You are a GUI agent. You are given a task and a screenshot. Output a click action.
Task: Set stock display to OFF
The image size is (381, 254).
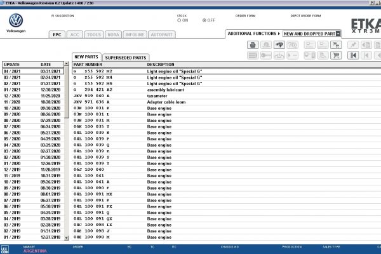(x=204, y=20)
